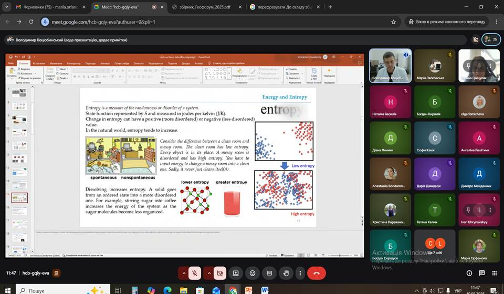The image size is (504, 294).
Task: Select olga fomicheva's participant tile
Action: click(x=479, y=102)
